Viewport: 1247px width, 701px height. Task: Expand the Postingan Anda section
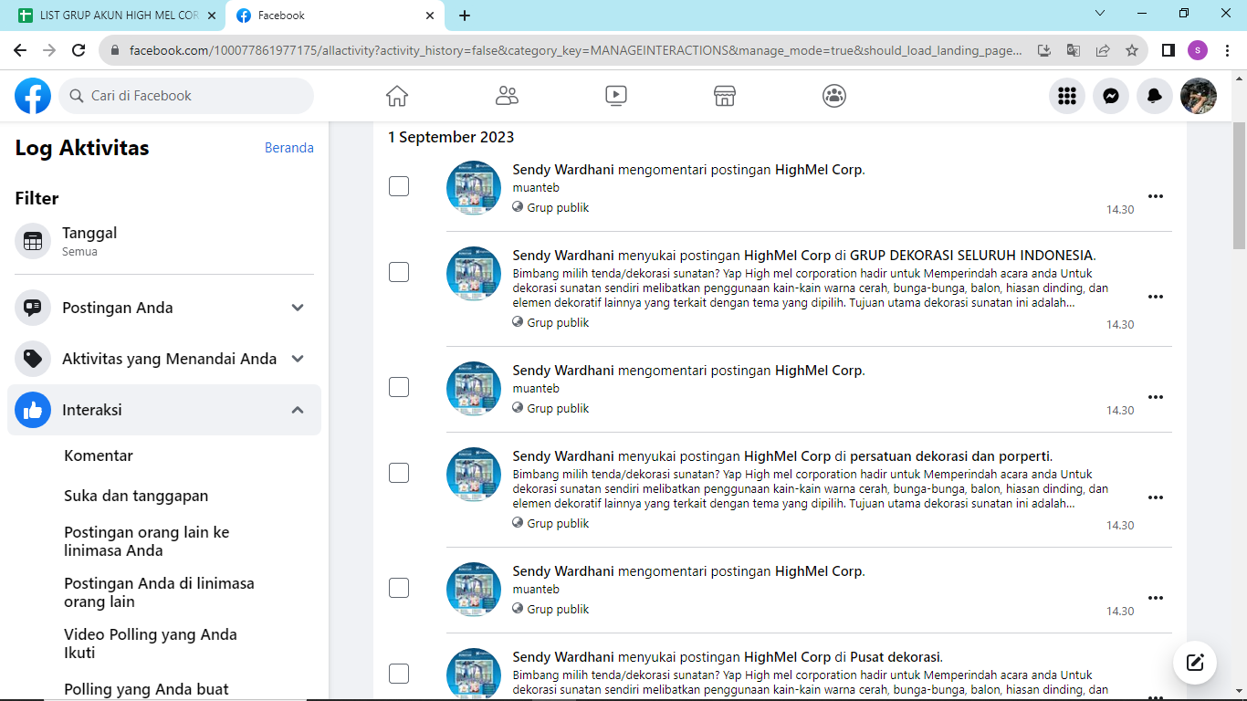[x=164, y=308]
